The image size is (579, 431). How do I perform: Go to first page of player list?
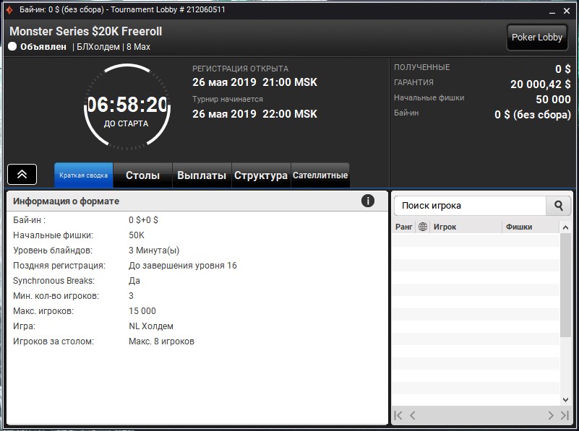[x=398, y=416]
